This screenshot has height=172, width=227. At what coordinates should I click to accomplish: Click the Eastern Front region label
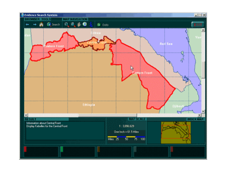coord(142,73)
